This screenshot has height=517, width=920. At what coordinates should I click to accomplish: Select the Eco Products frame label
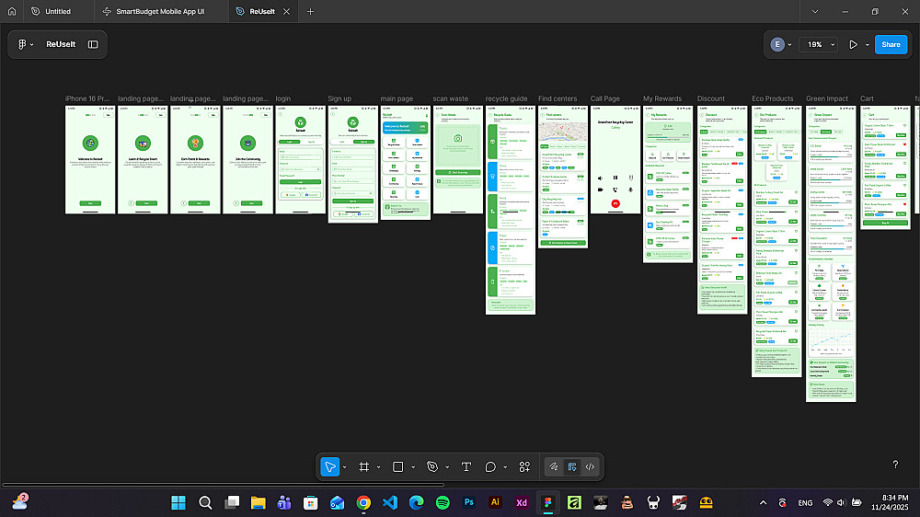[x=773, y=98]
